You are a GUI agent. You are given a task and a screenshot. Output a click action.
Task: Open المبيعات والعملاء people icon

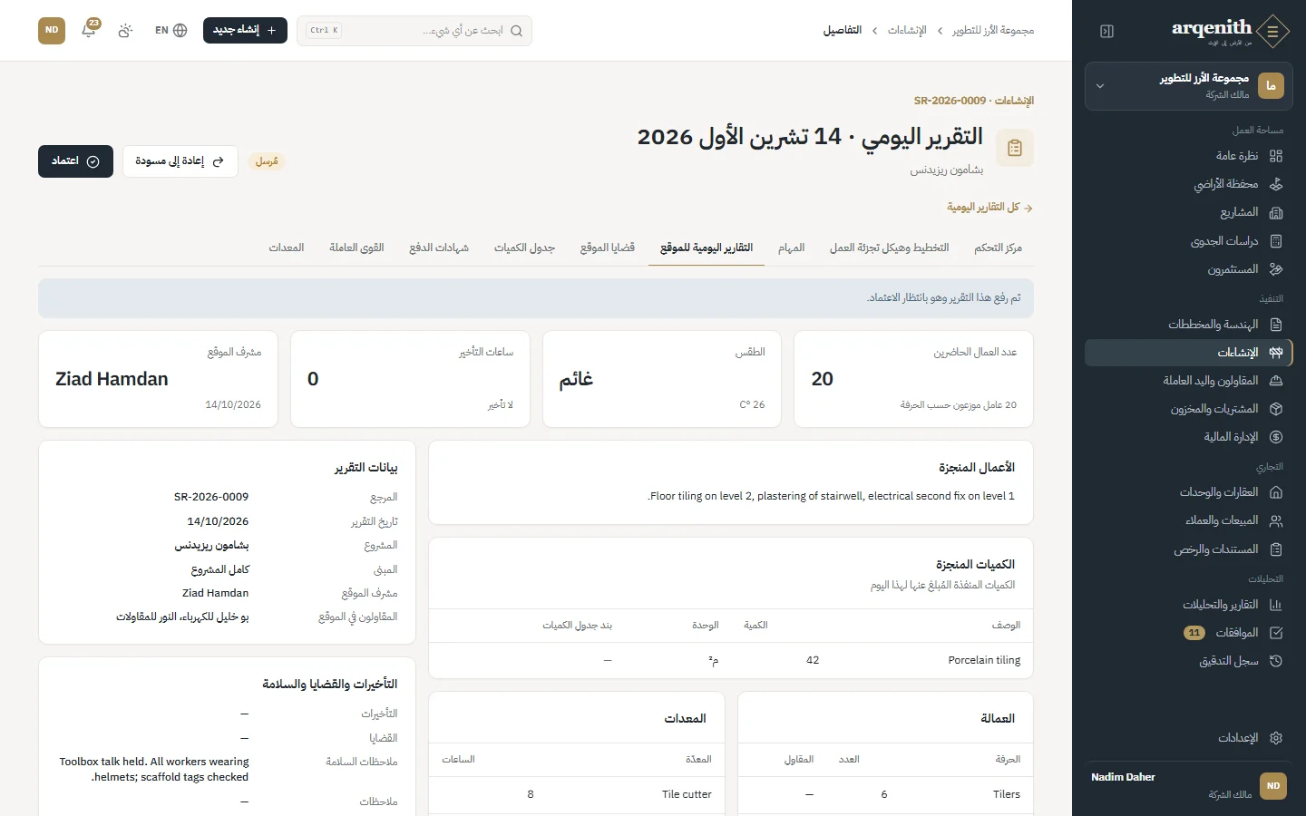(1276, 520)
